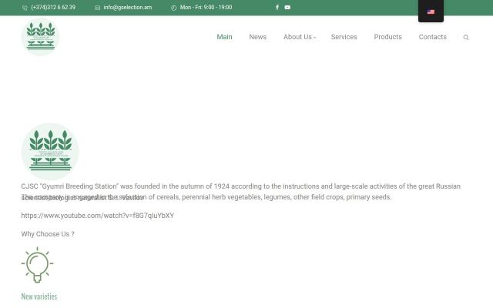Click the phone icon in top bar

(25, 8)
